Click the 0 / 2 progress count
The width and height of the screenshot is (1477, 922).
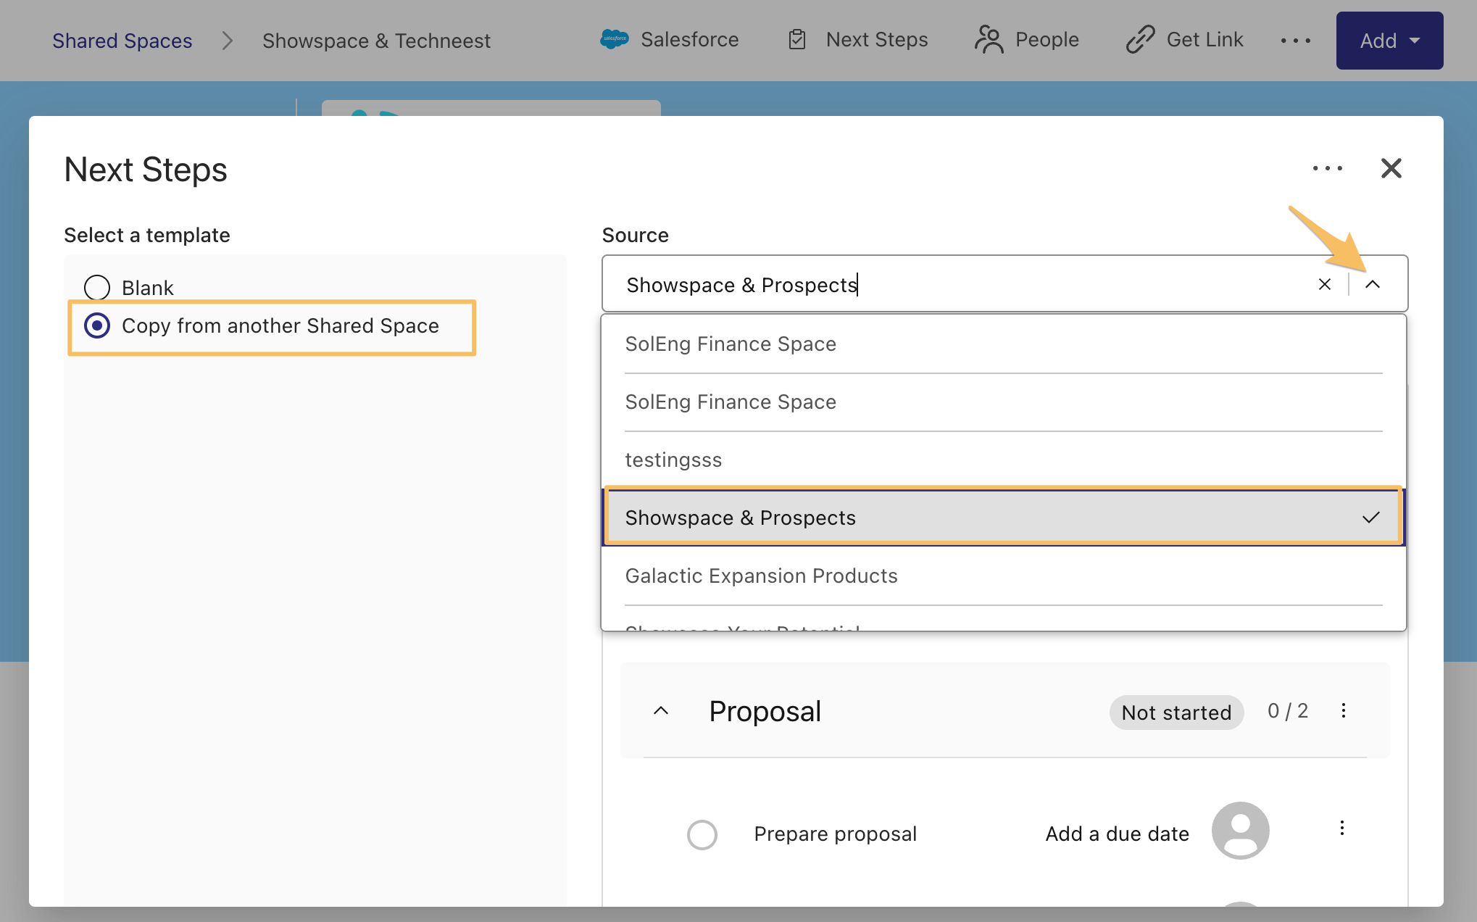(1287, 711)
